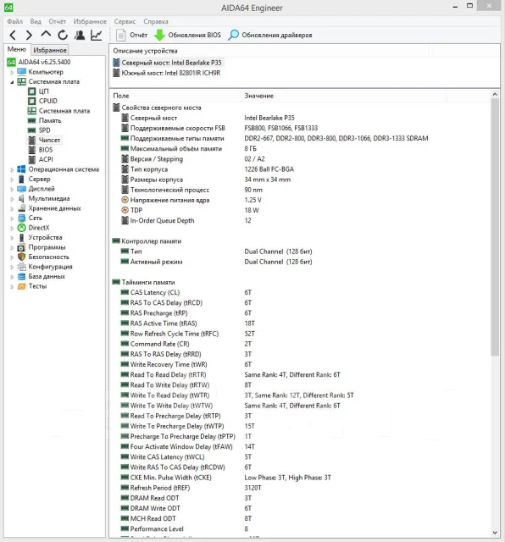Click the DirectX Xbox icon
This screenshot has width=505, height=542.
coord(21,228)
